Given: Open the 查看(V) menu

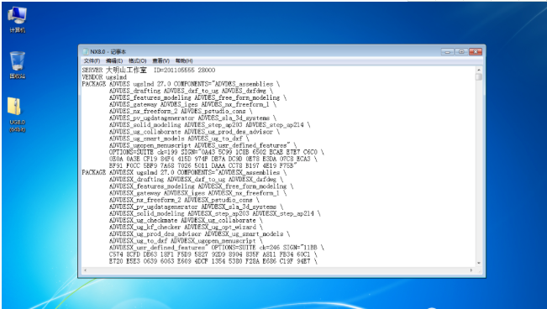Looking at the screenshot, I should [x=160, y=60].
